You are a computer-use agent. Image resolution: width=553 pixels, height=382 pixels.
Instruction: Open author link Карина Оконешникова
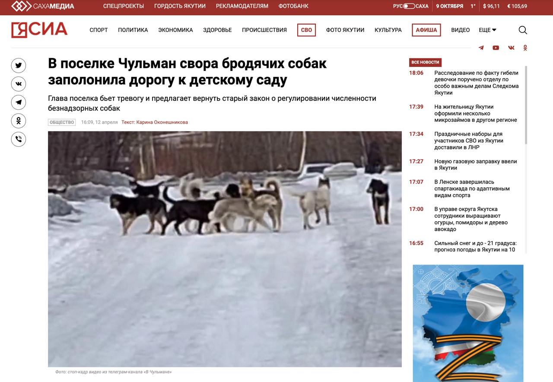(x=162, y=122)
